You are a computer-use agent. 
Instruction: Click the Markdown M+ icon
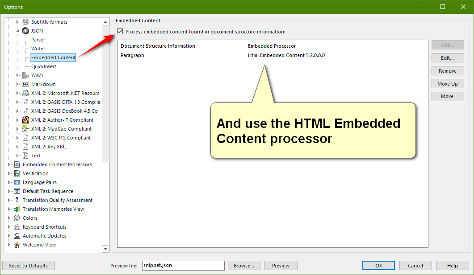25,84
